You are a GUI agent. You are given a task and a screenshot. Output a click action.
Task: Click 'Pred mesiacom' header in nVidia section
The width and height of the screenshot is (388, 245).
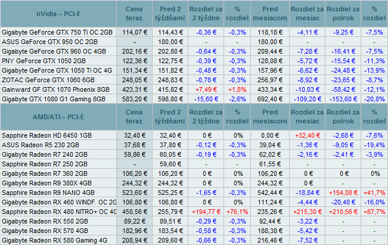[x=270, y=14]
